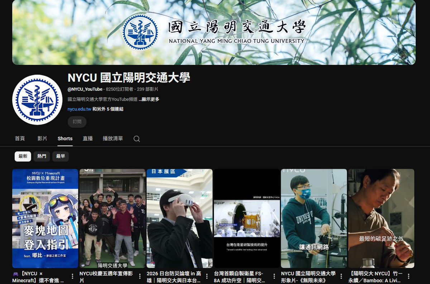430x284 pixels.
Task: Click the channel name NYCU 國立陽明交通大學
Action: [x=129, y=77]
